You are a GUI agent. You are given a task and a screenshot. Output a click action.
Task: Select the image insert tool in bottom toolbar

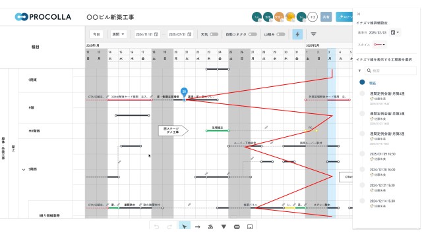click(250, 226)
